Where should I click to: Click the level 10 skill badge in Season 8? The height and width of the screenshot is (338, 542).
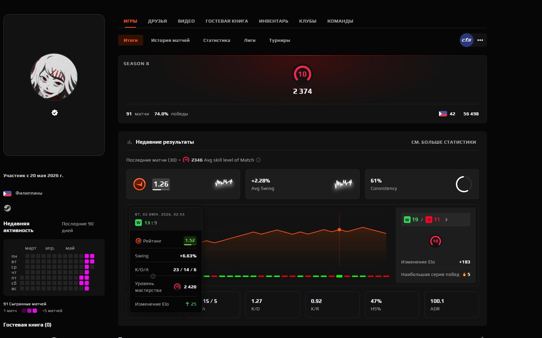[x=303, y=74]
